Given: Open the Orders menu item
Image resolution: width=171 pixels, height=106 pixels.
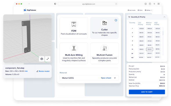Looking at the screenshot, I should [x=140, y=10].
